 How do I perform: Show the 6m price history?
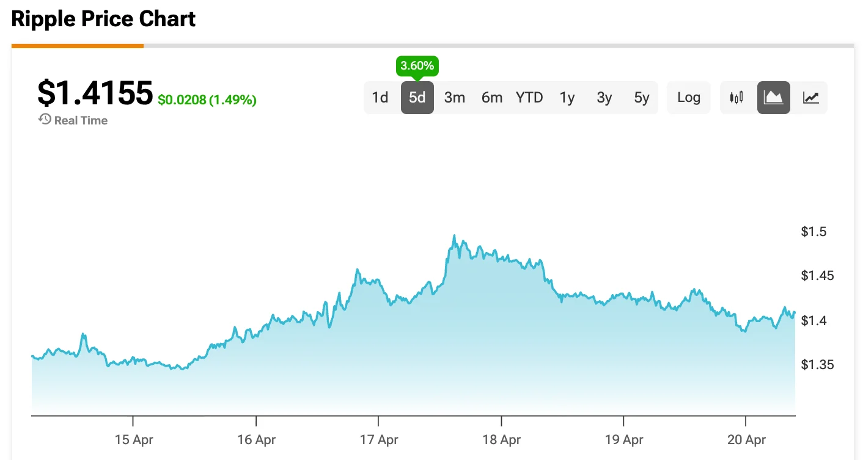(492, 98)
